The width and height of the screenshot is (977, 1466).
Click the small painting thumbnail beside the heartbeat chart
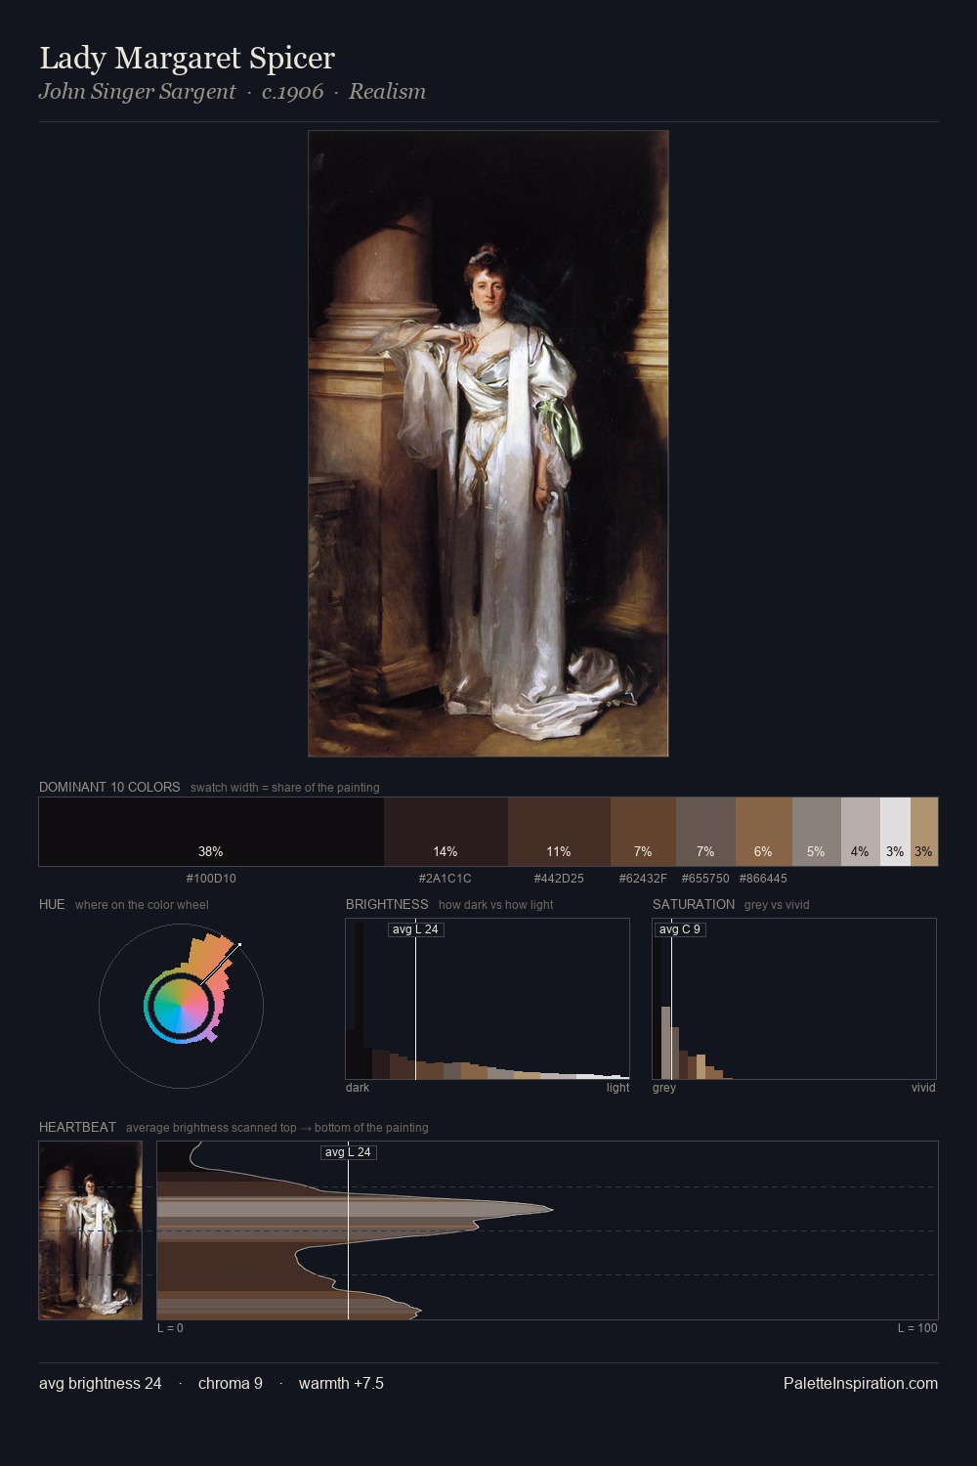point(90,1230)
